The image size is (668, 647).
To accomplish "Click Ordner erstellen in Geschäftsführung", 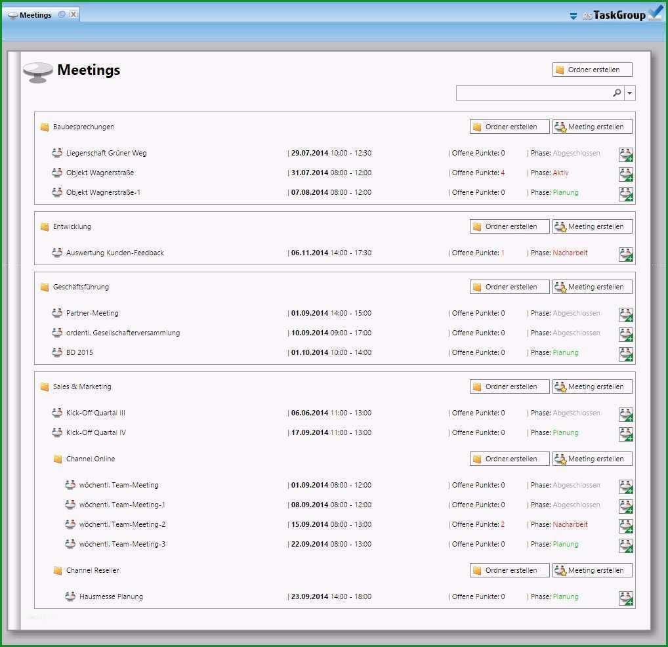I will [509, 287].
